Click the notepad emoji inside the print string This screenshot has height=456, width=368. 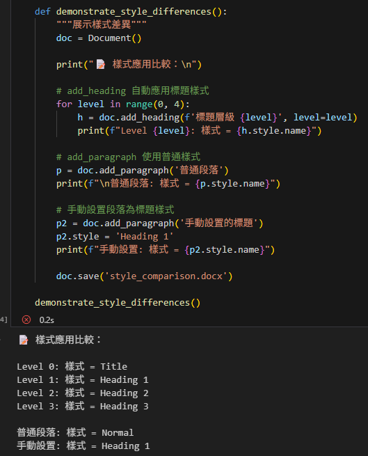(x=101, y=64)
